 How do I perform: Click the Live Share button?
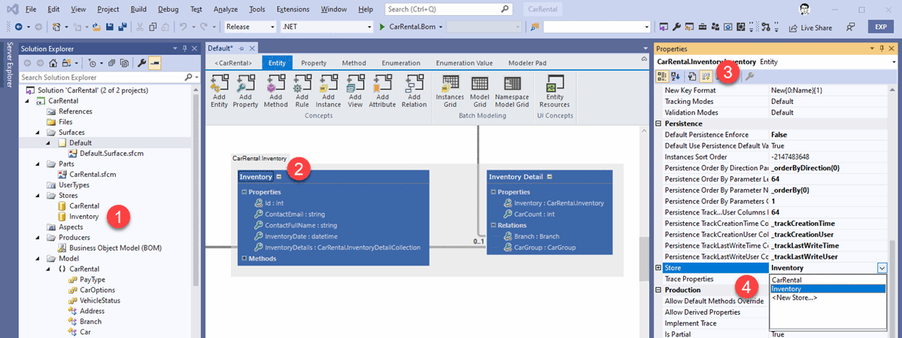click(x=810, y=27)
